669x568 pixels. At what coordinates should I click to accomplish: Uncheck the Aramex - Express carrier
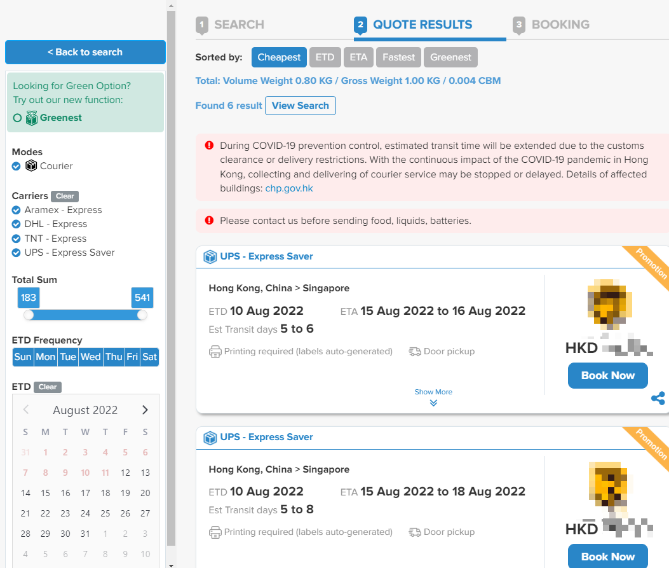click(17, 210)
